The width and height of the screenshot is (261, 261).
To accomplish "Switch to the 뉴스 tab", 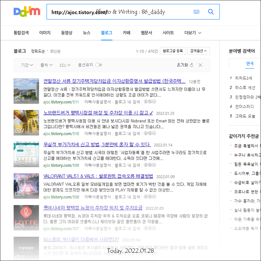I will tap(87, 33).
